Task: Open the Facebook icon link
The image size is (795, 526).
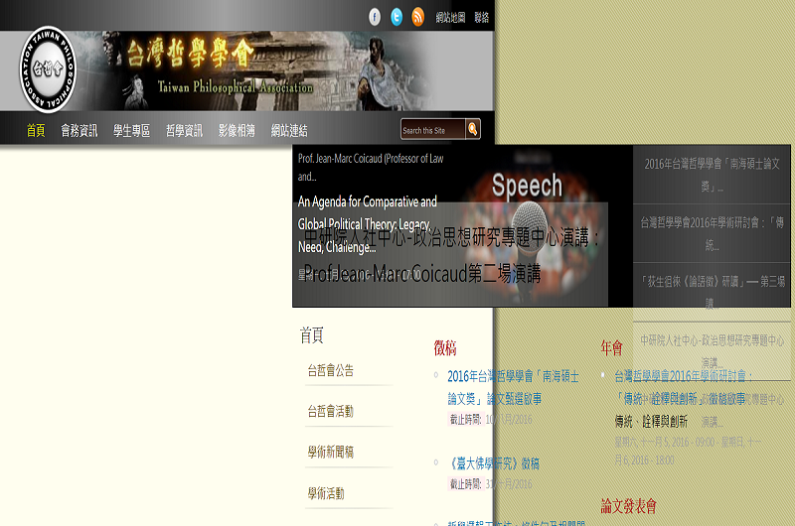Action: click(x=375, y=17)
